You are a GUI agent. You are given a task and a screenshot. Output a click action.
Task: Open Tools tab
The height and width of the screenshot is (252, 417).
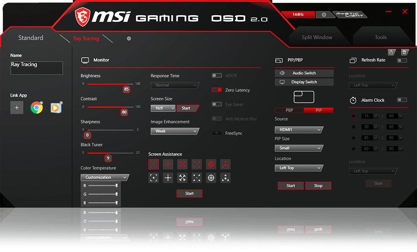[x=380, y=37]
